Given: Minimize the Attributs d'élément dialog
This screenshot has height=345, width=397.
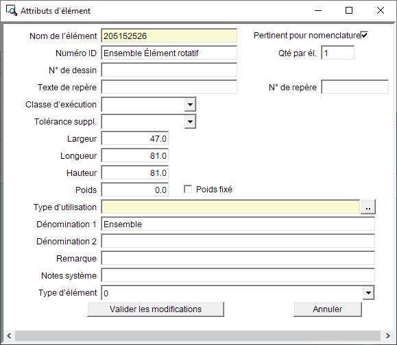Looking at the screenshot, I should (x=318, y=10).
